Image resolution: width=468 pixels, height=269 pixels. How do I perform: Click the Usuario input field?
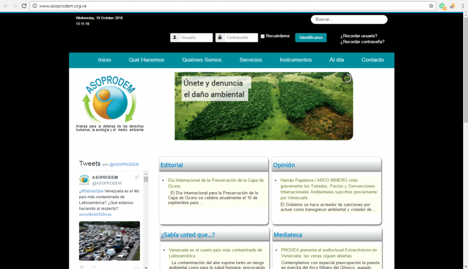(196, 37)
